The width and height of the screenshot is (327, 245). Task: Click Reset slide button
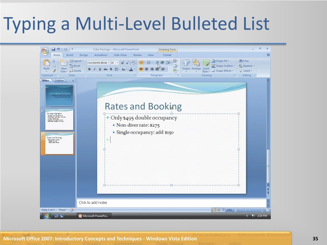point(75,66)
